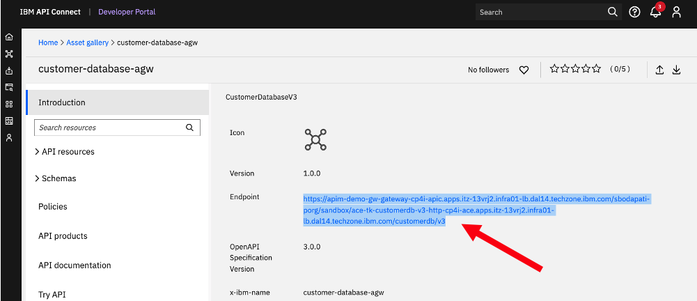This screenshot has width=697, height=301.
Task: Click the CustomerDatabaseV3 API icon image
Action: point(315,139)
